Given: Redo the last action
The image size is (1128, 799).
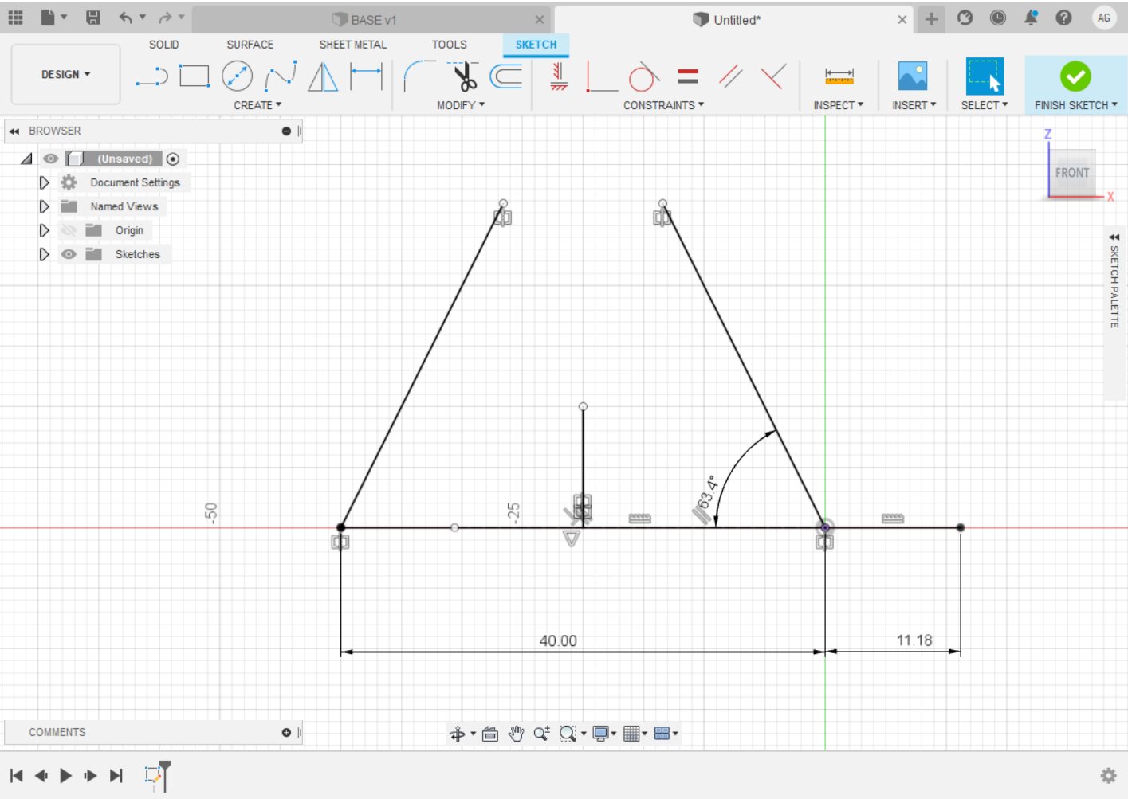Looking at the screenshot, I should coord(165,18).
